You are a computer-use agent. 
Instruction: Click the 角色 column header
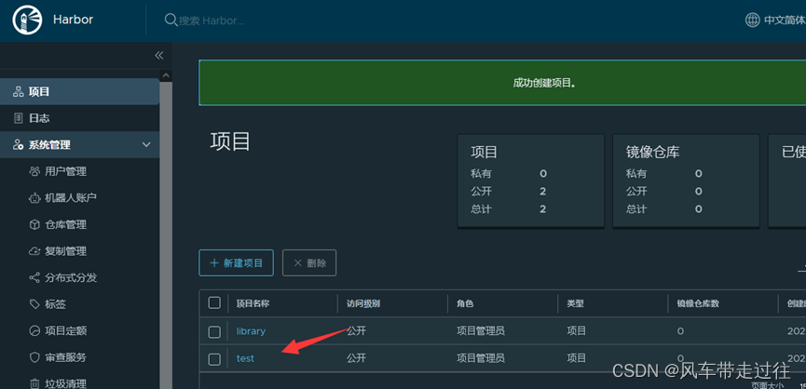click(x=465, y=303)
